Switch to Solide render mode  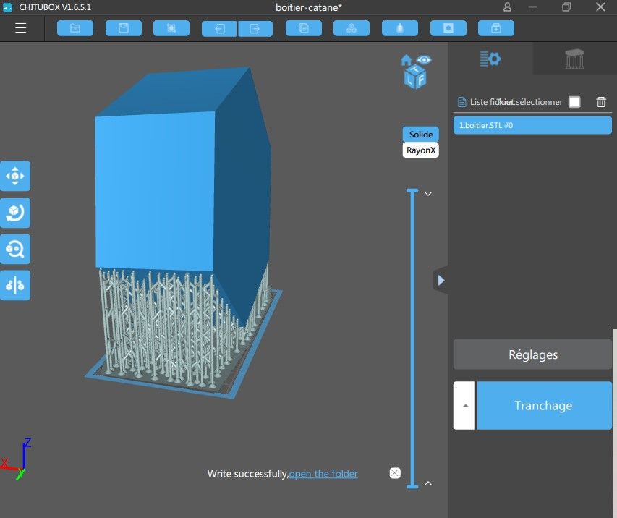421,135
